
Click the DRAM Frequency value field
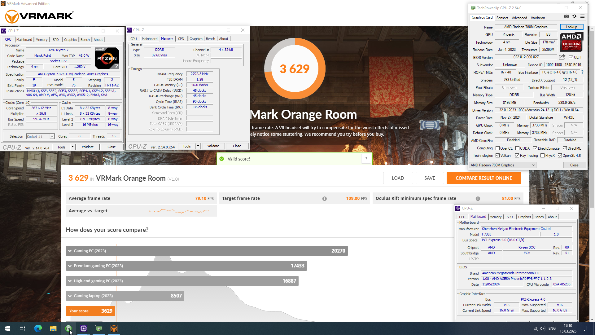click(x=199, y=74)
